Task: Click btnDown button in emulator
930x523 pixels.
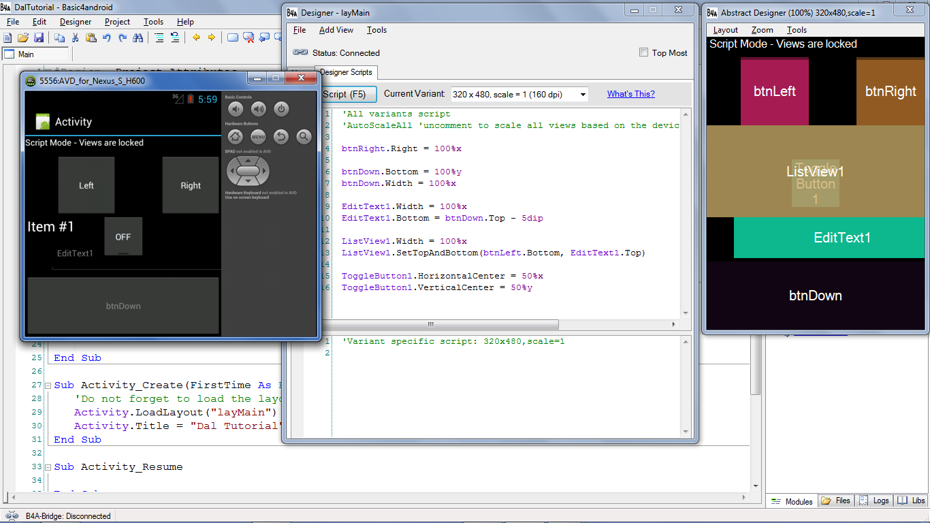Action: [x=123, y=306]
